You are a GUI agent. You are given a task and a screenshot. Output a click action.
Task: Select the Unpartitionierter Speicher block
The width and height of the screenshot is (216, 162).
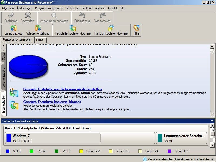[x=181, y=138]
